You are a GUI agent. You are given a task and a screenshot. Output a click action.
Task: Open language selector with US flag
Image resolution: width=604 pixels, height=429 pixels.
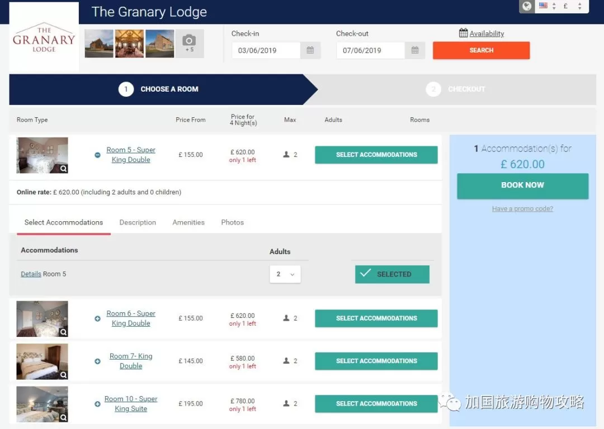[548, 6]
